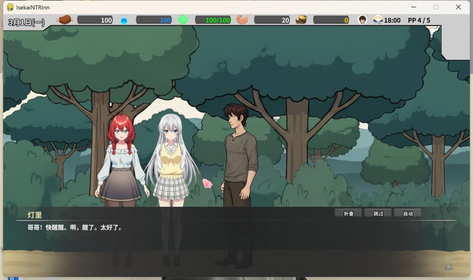Click the IsekaiNTRInn window title
The width and height of the screenshot is (473, 280).
pyautogui.click(x=33, y=7)
